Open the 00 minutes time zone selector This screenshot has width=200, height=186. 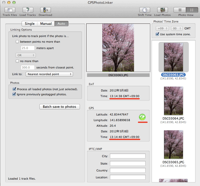coord(177,28)
